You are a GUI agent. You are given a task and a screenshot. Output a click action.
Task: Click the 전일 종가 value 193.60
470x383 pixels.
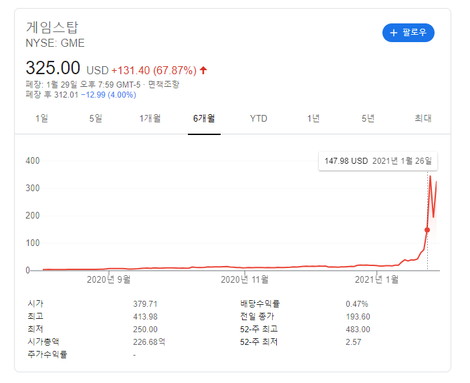(x=358, y=316)
